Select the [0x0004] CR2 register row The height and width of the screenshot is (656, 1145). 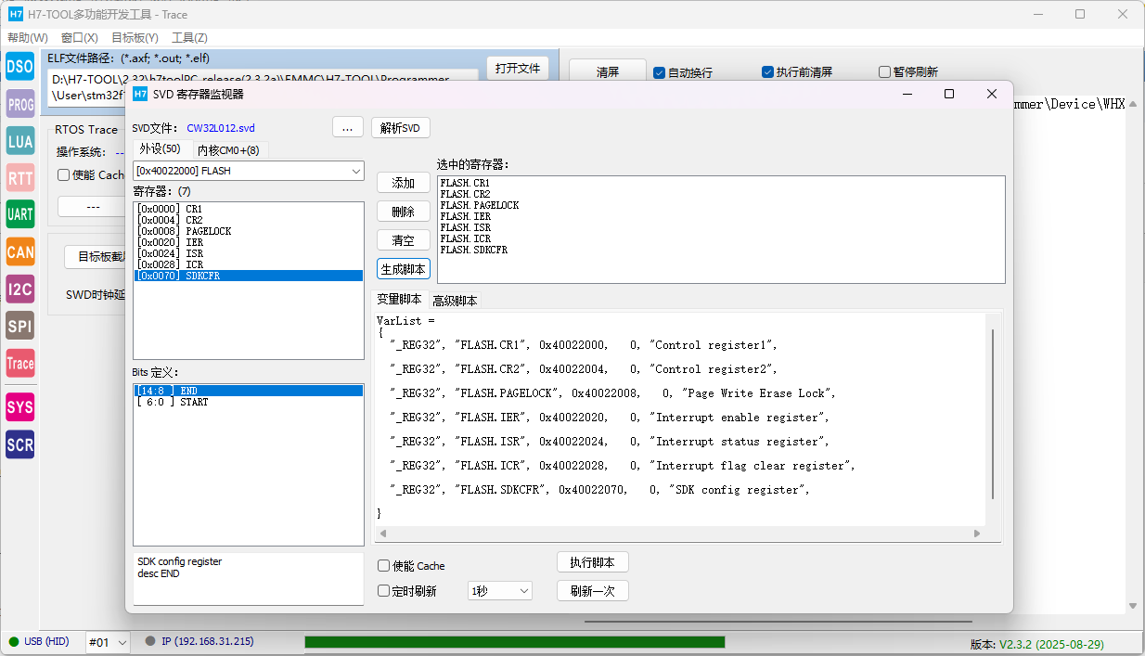tap(249, 220)
